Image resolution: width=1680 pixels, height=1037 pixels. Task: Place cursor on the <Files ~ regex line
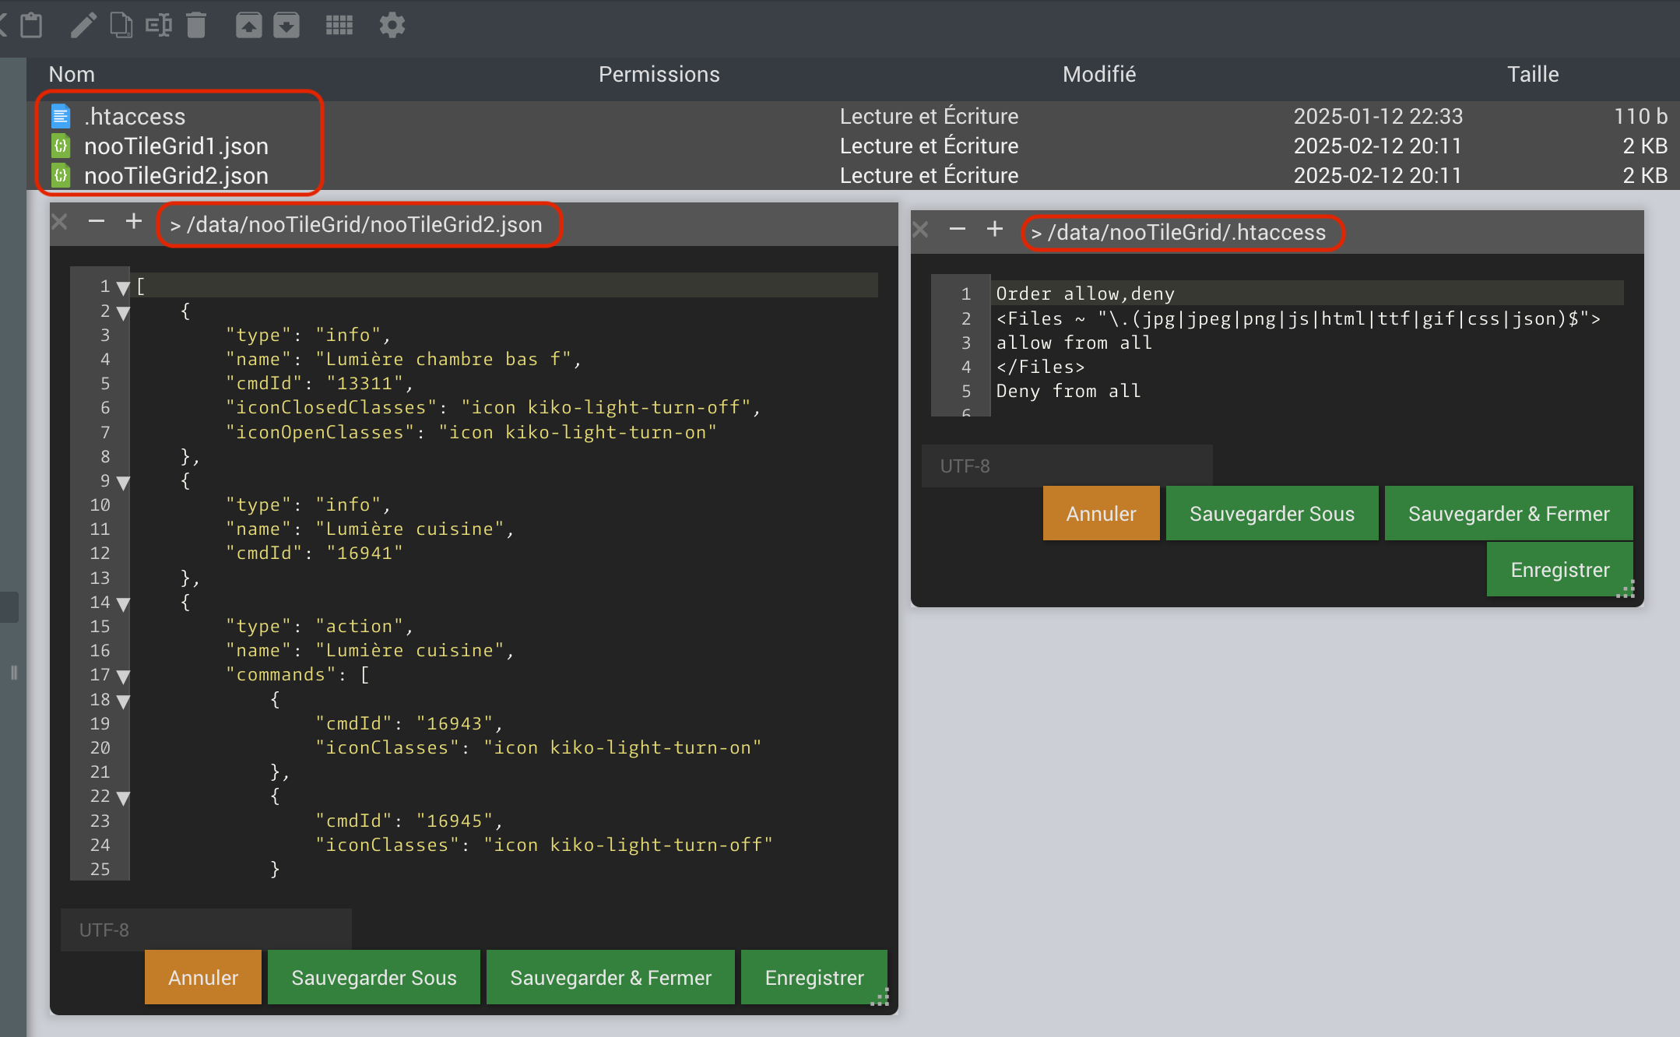(1298, 318)
